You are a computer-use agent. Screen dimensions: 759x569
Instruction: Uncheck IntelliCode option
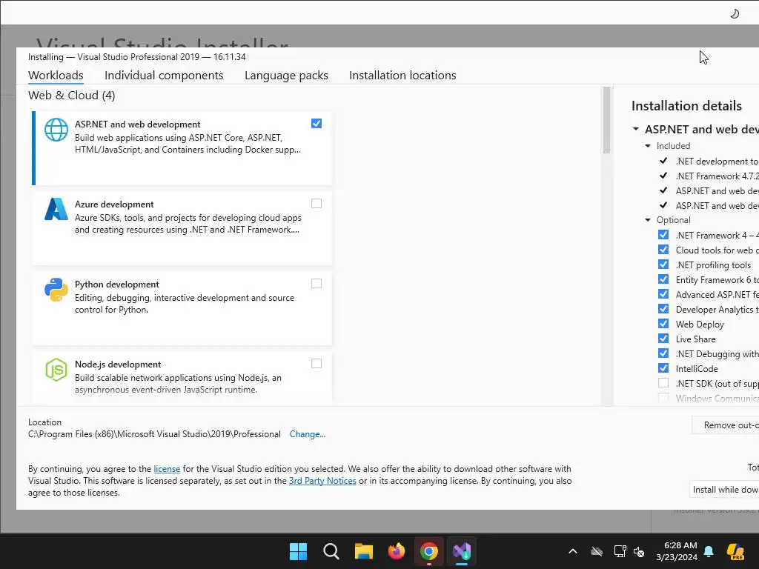tap(663, 368)
